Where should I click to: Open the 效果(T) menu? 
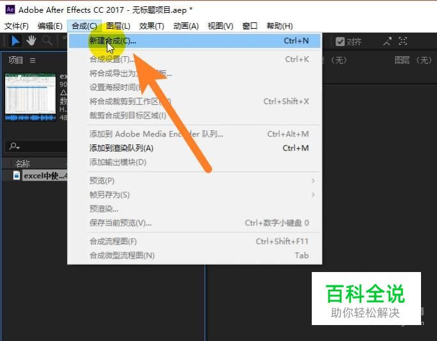point(151,26)
